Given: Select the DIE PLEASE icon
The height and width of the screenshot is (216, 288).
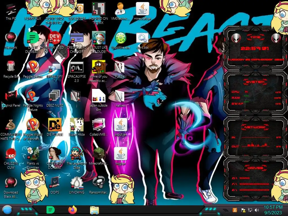Looking at the screenshot, I should click(x=55, y=127).
